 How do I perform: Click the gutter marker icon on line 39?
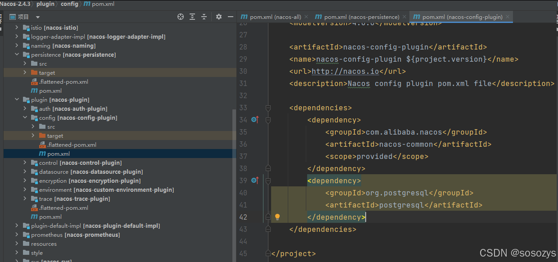pyautogui.click(x=255, y=181)
